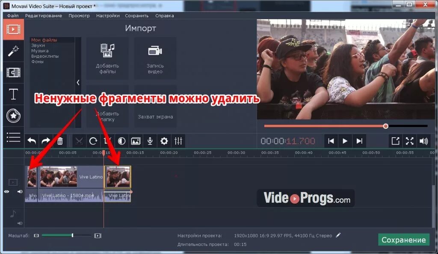This screenshot has height=254, width=438.
Task: Click the preview volume speaker icon
Action: click(424, 141)
